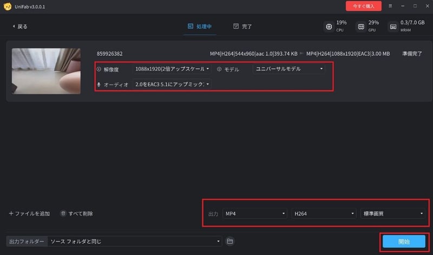Start processing with 開始 button
The height and width of the screenshot is (255, 433).
pyautogui.click(x=404, y=242)
